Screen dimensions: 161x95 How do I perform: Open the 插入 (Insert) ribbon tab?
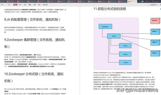pyautogui.click(x=20, y=5)
